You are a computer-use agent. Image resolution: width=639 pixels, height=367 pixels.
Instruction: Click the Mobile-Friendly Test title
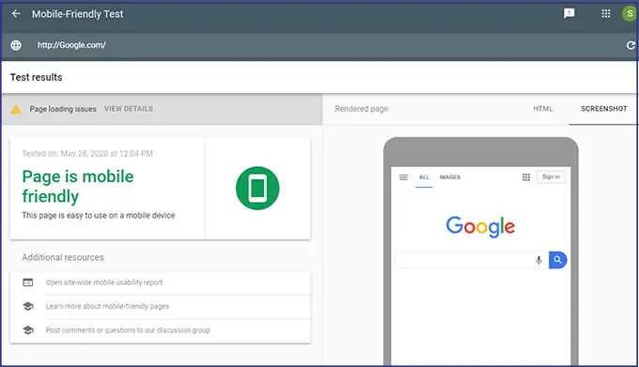coord(77,14)
